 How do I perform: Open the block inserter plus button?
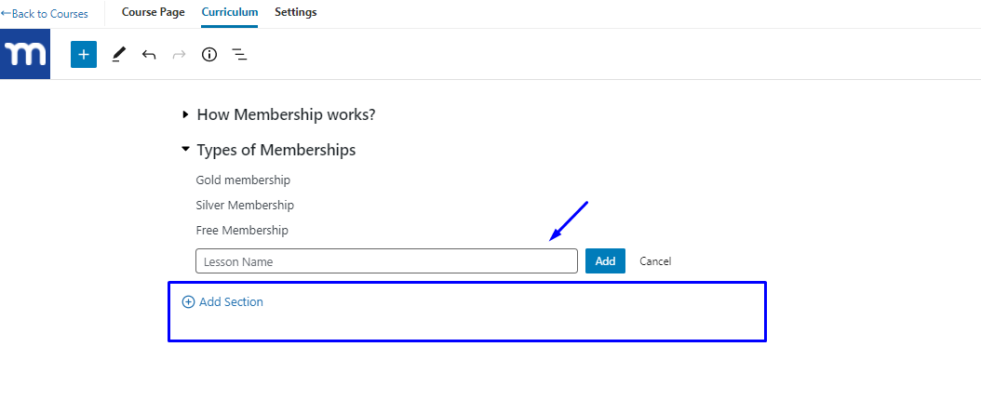(84, 54)
